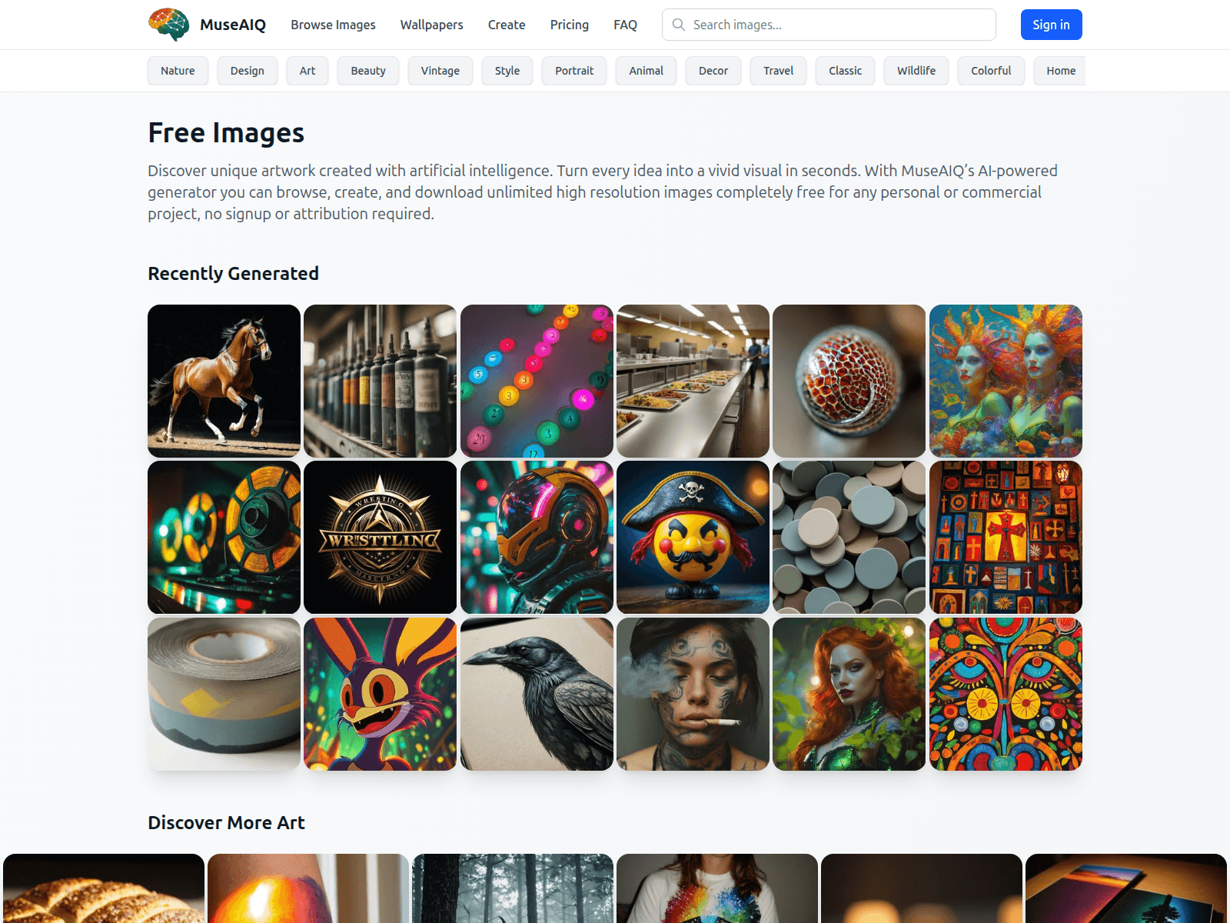The height and width of the screenshot is (923, 1230).
Task: Choose the Portrait category
Action: coord(573,70)
